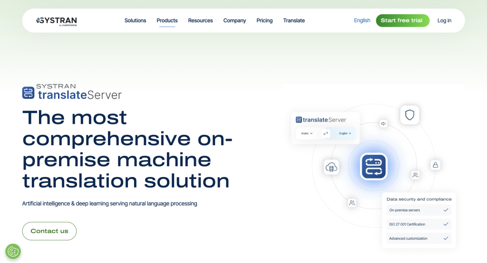
Task: Go to the Pricing page
Action: [x=264, y=20]
